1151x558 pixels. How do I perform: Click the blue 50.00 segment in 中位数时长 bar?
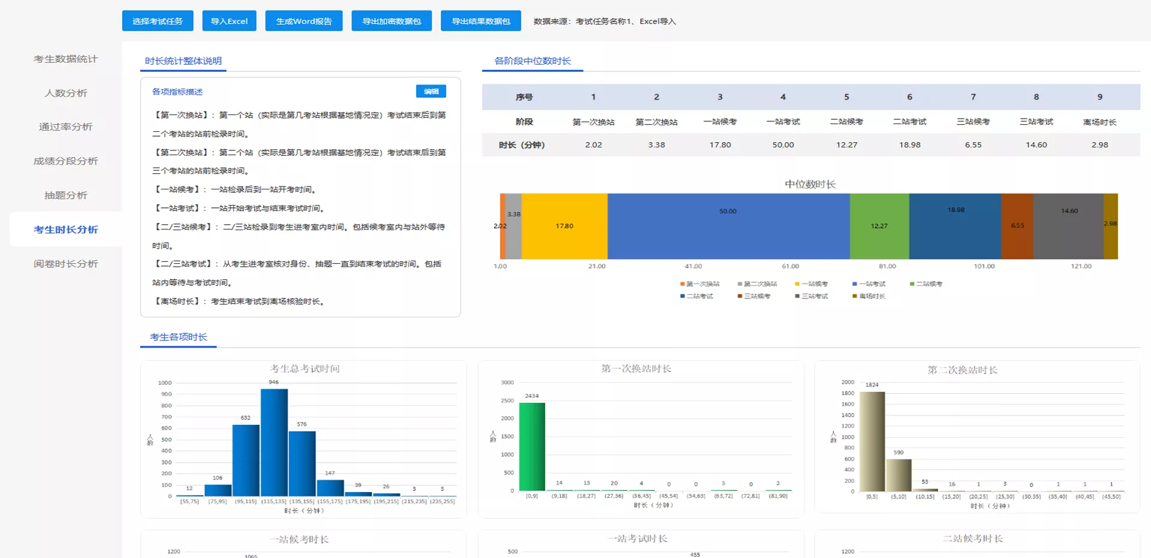728,226
